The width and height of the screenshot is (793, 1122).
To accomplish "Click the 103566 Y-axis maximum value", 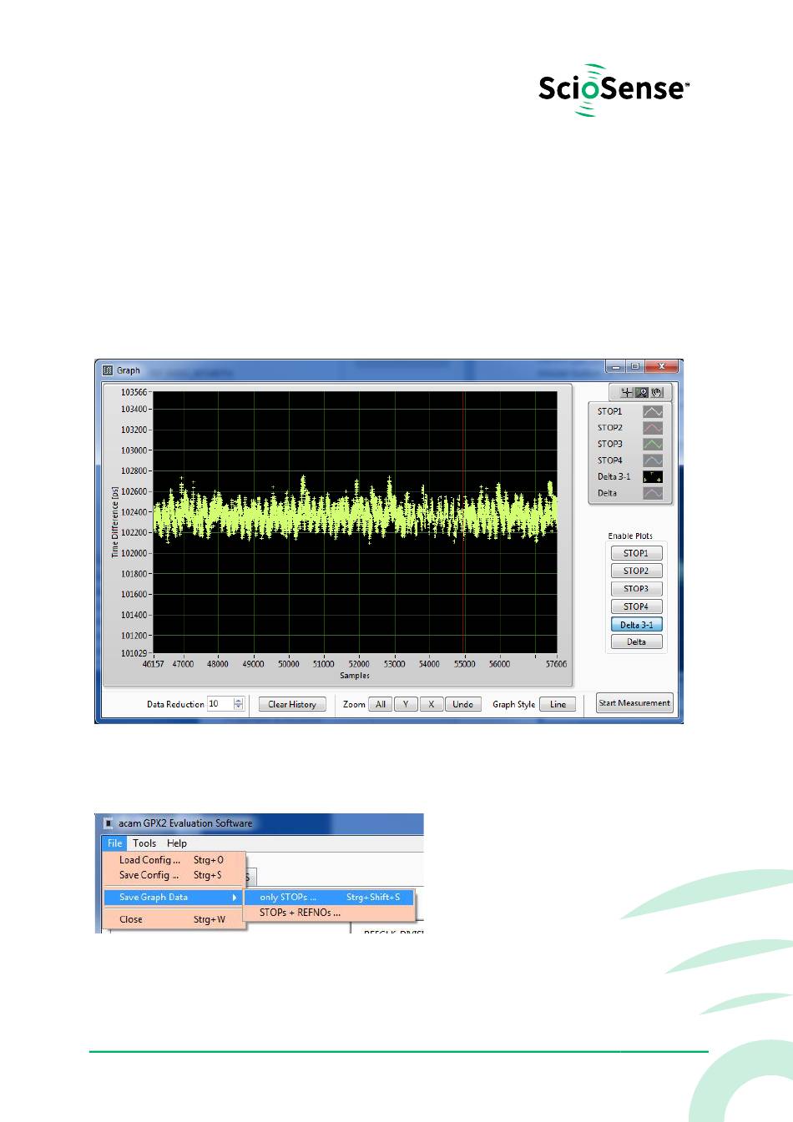I will 134,392.
